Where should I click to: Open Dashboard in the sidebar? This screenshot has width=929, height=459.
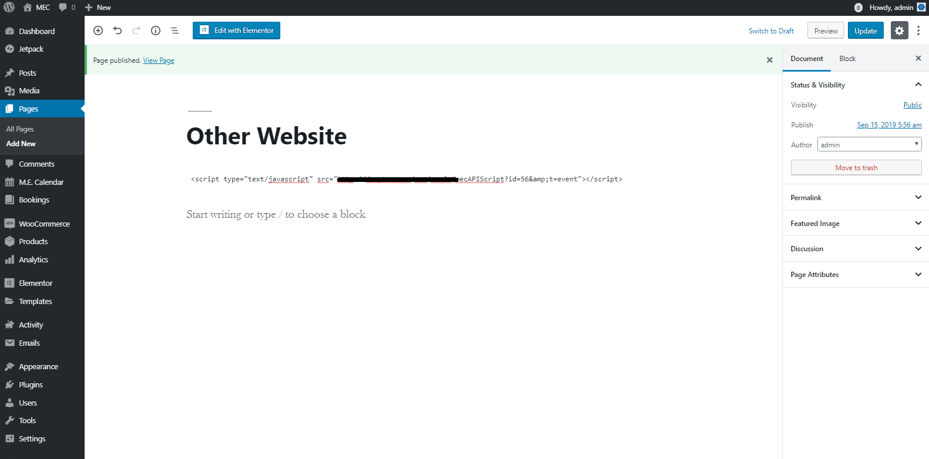point(42,31)
